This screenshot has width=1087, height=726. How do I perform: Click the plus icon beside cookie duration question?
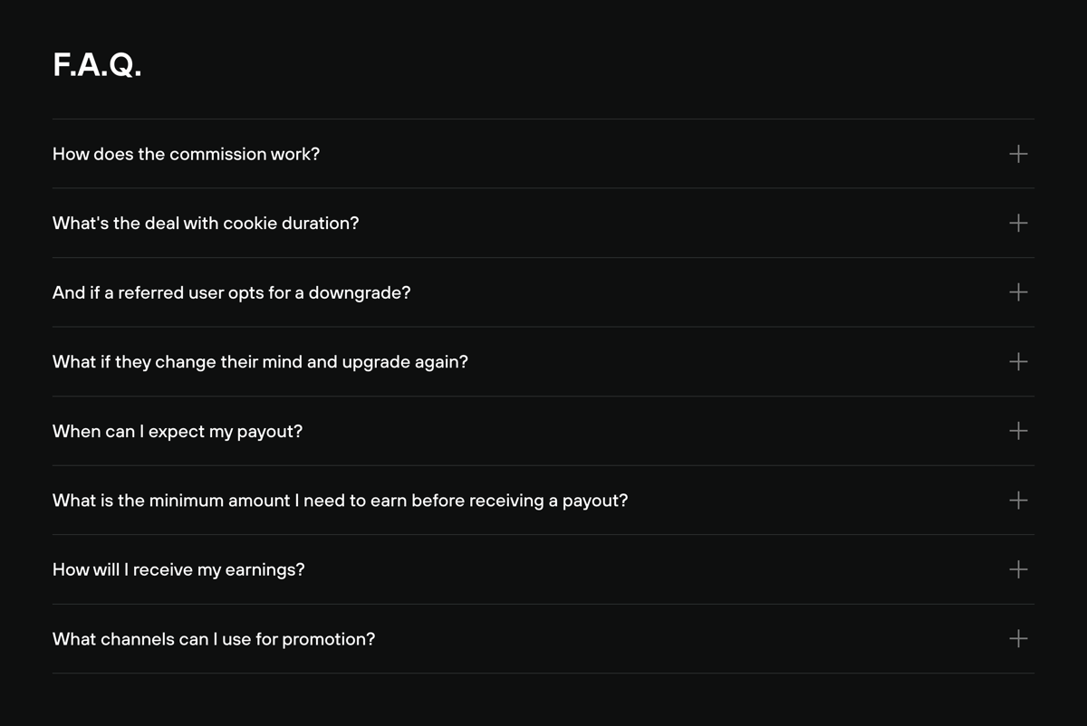pyautogui.click(x=1017, y=223)
